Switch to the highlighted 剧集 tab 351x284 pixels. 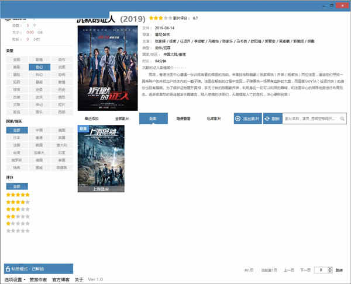(153, 118)
